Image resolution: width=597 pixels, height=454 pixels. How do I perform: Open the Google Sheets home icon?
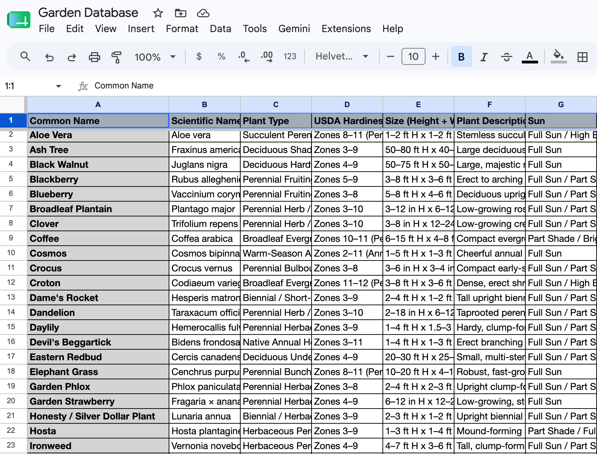[x=19, y=20]
